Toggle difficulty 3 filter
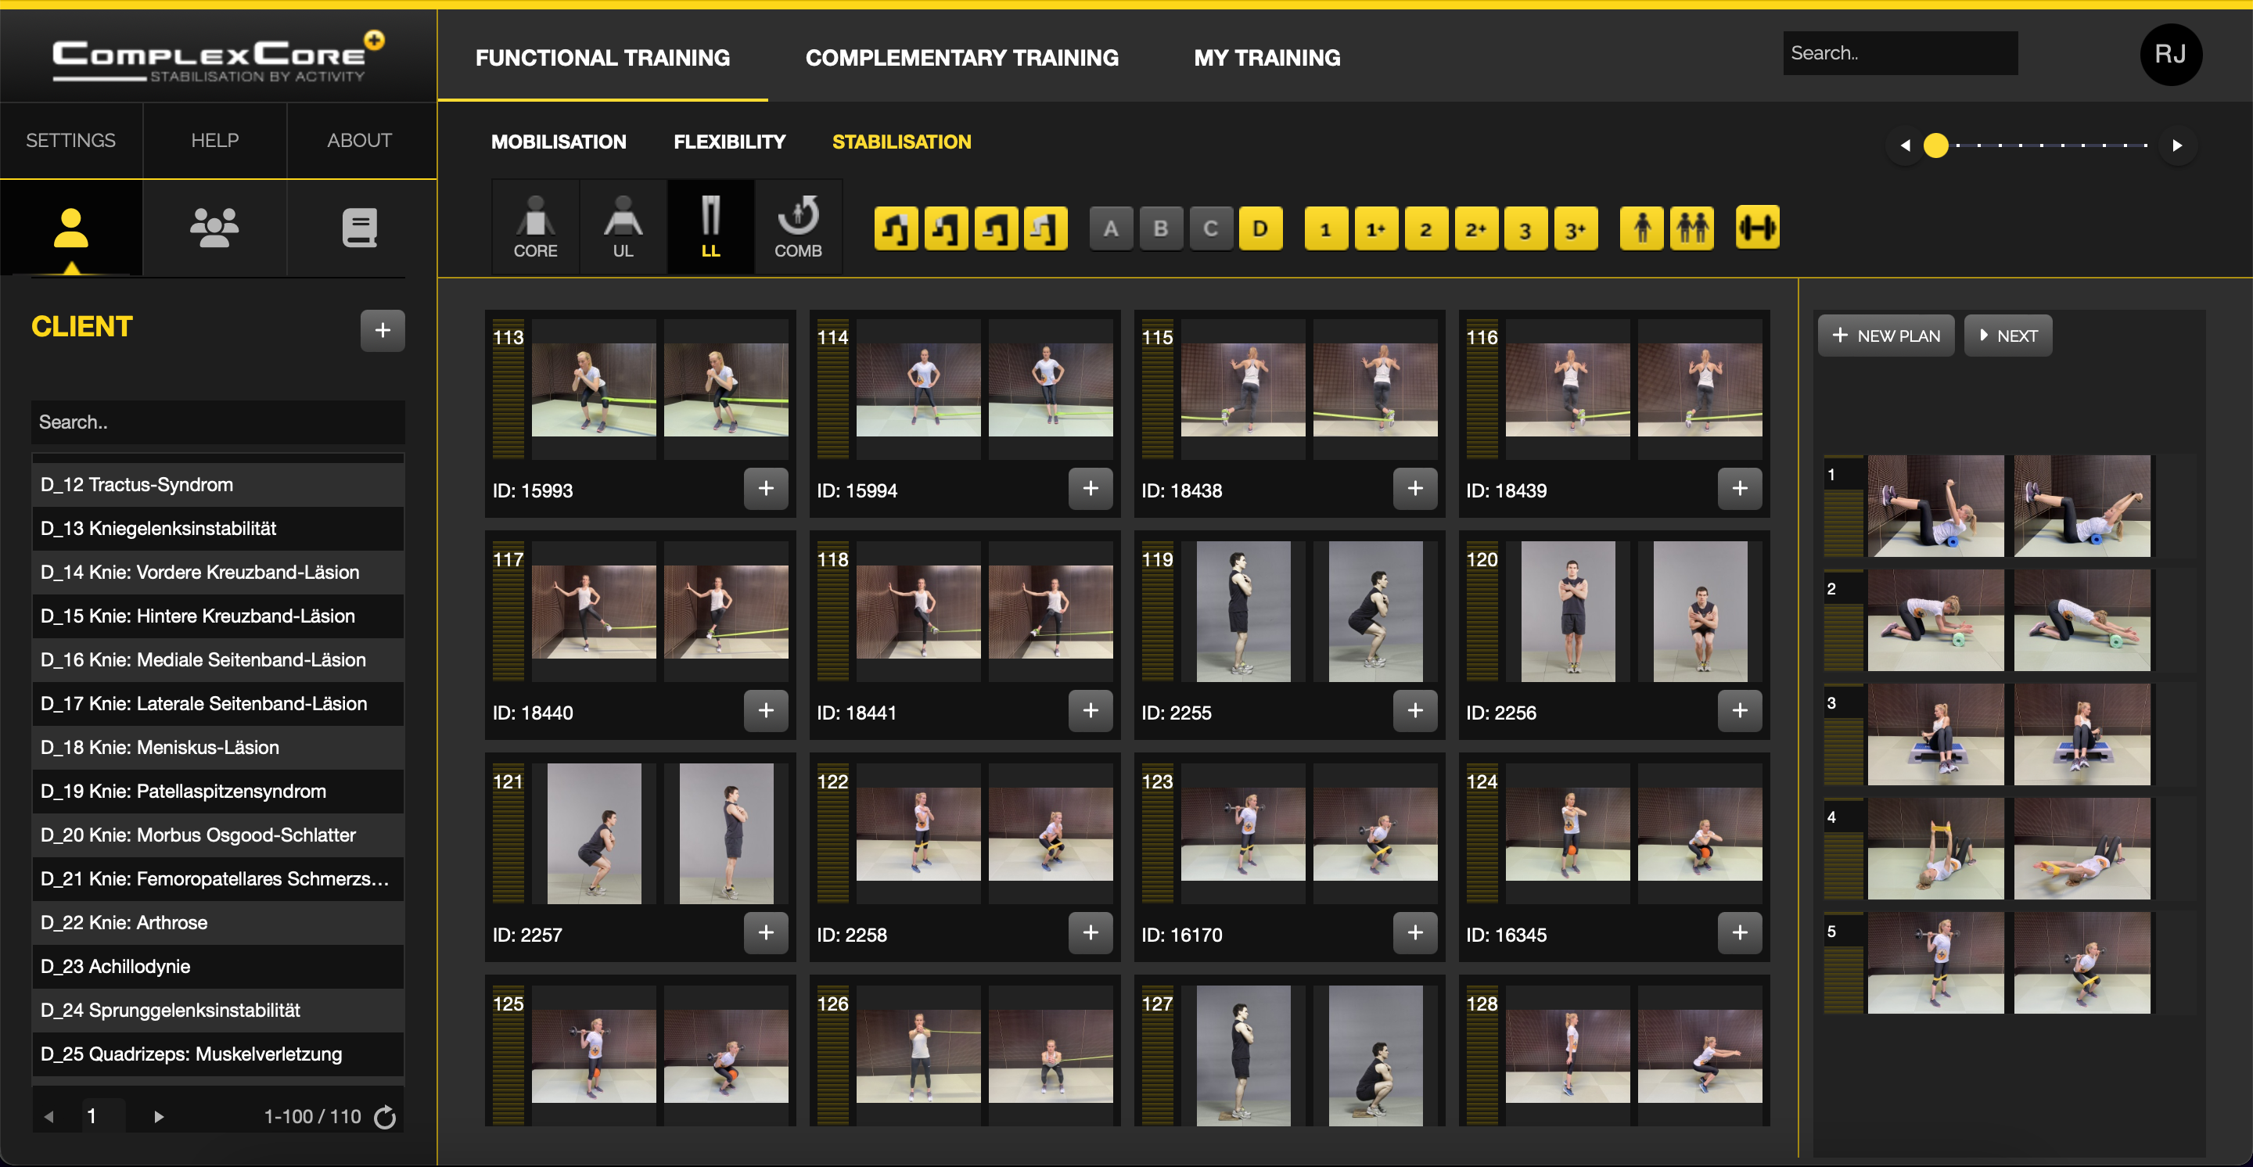The width and height of the screenshot is (2253, 1167). pyautogui.click(x=1525, y=229)
